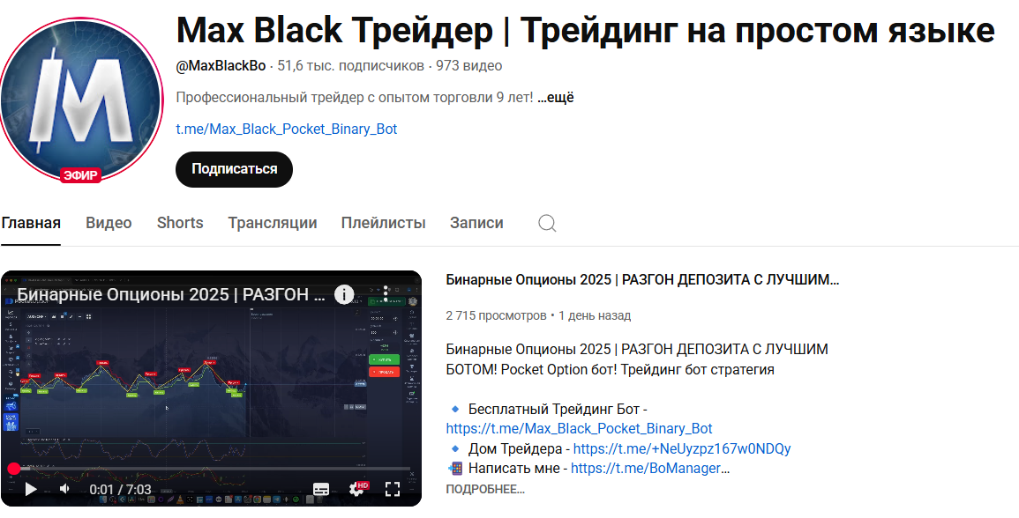Toggle subtitles on the video player
This screenshot has width=1019, height=518.
click(321, 489)
